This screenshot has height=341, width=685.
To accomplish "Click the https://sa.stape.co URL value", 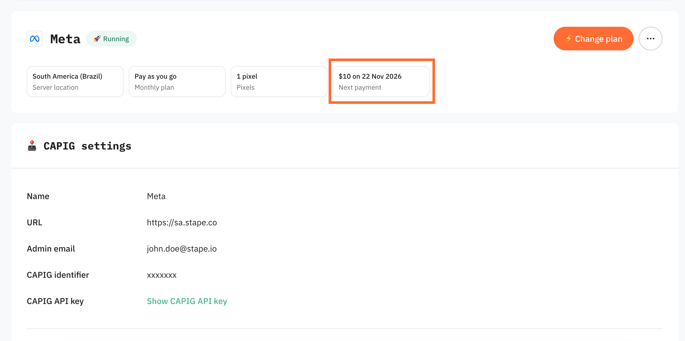I will coord(182,222).
